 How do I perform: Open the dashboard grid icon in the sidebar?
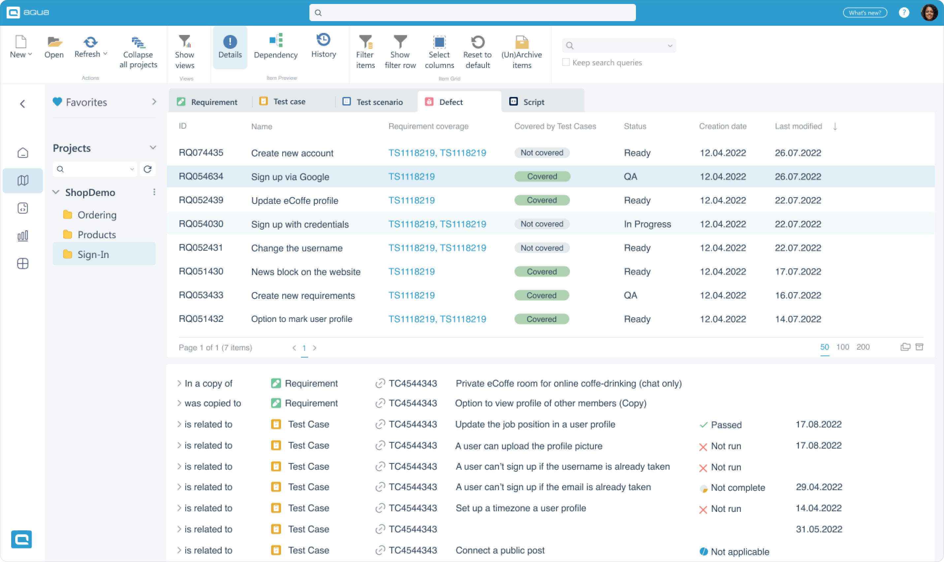[22, 264]
